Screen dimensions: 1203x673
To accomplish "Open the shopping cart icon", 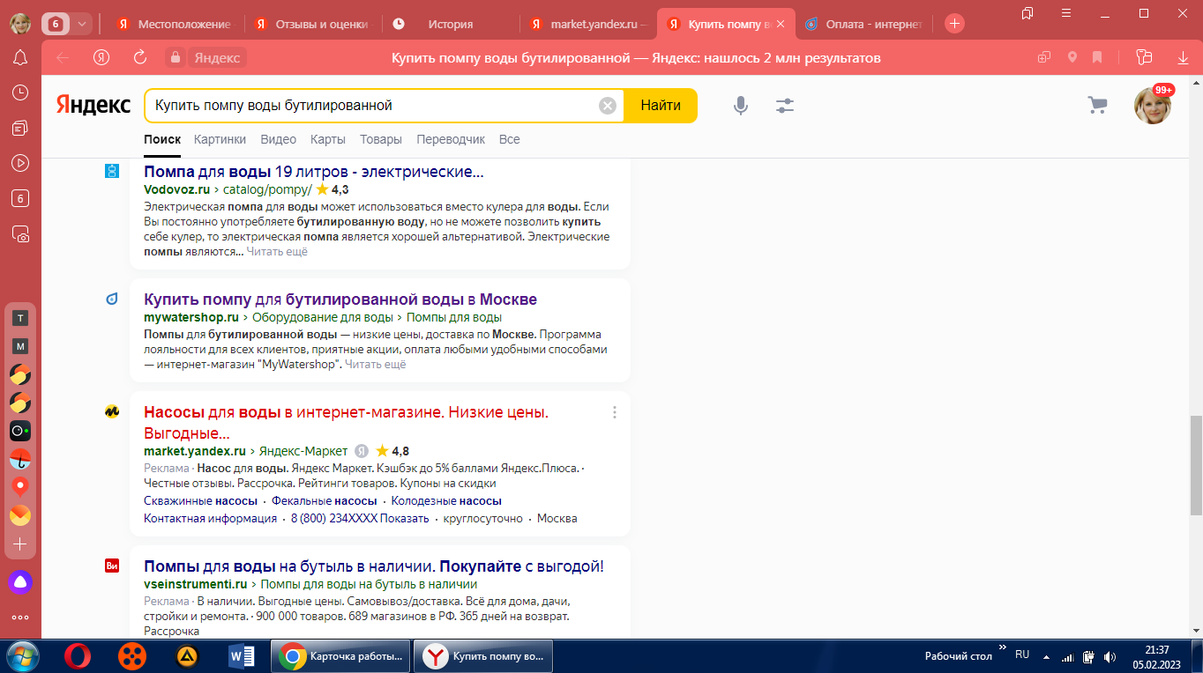I will pyautogui.click(x=1097, y=106).
